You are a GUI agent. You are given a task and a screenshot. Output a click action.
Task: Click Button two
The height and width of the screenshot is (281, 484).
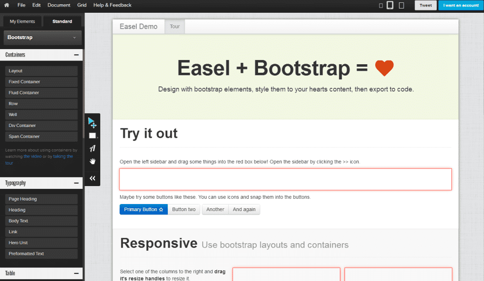click(x=184, y=209)
